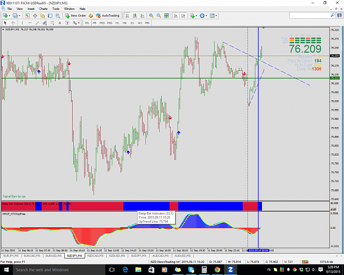Open the Data Window panel
Image resolution: width=344 pixels, height=275 pixels.
pos(35,15)
